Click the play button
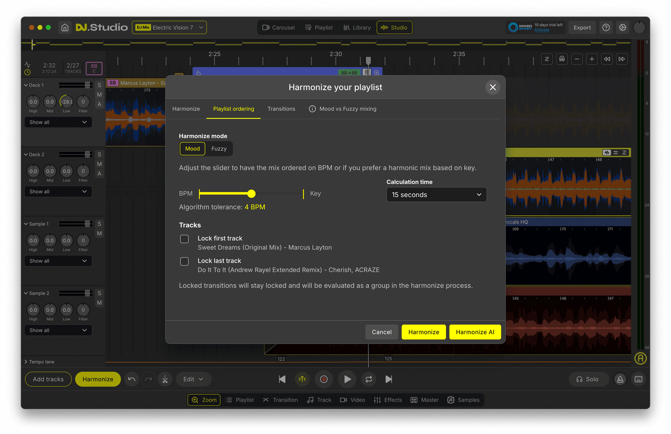The image size is (671, 434). pos(347,379)
